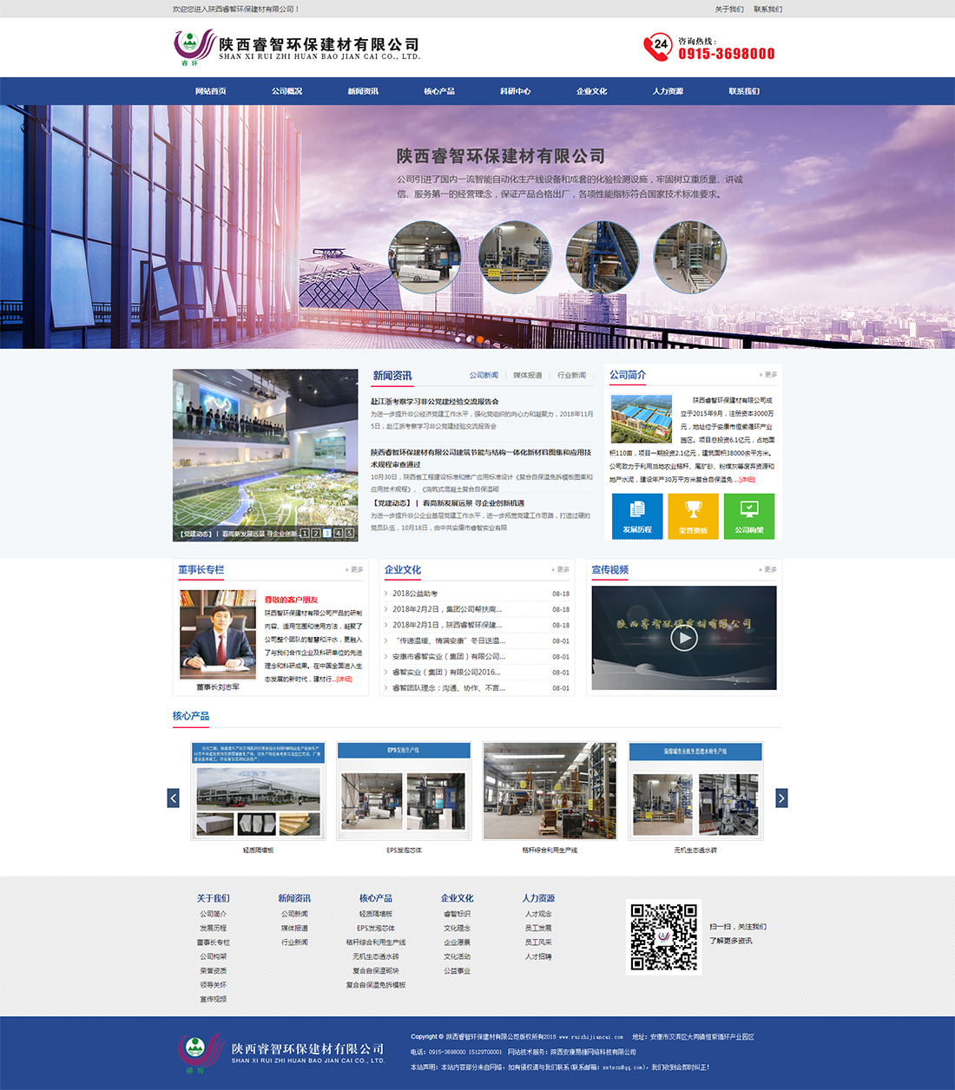The height and width of the screenshot is (1090, 955).
Task: Play the 宣传视频 promotional video
Action: [x=683, y=636]
